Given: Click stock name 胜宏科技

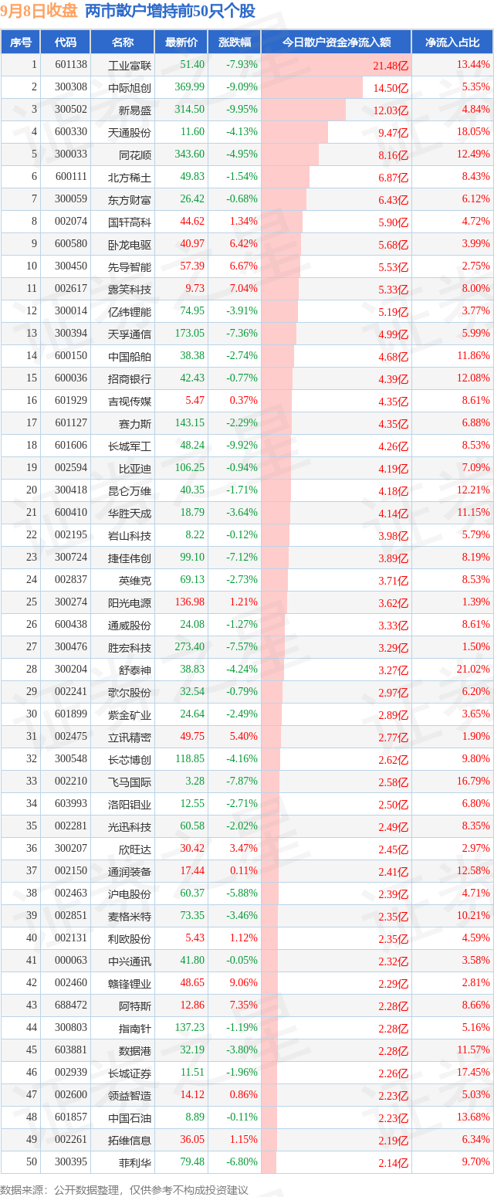Looking at the screenshot, I should click(130, 647).
